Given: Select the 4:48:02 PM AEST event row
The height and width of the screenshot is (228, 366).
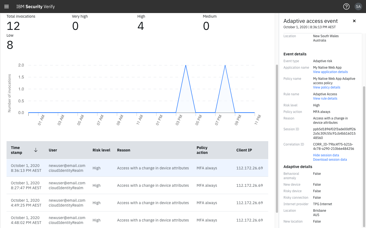Looking at the screenshot, I should (x=137, y=220).
